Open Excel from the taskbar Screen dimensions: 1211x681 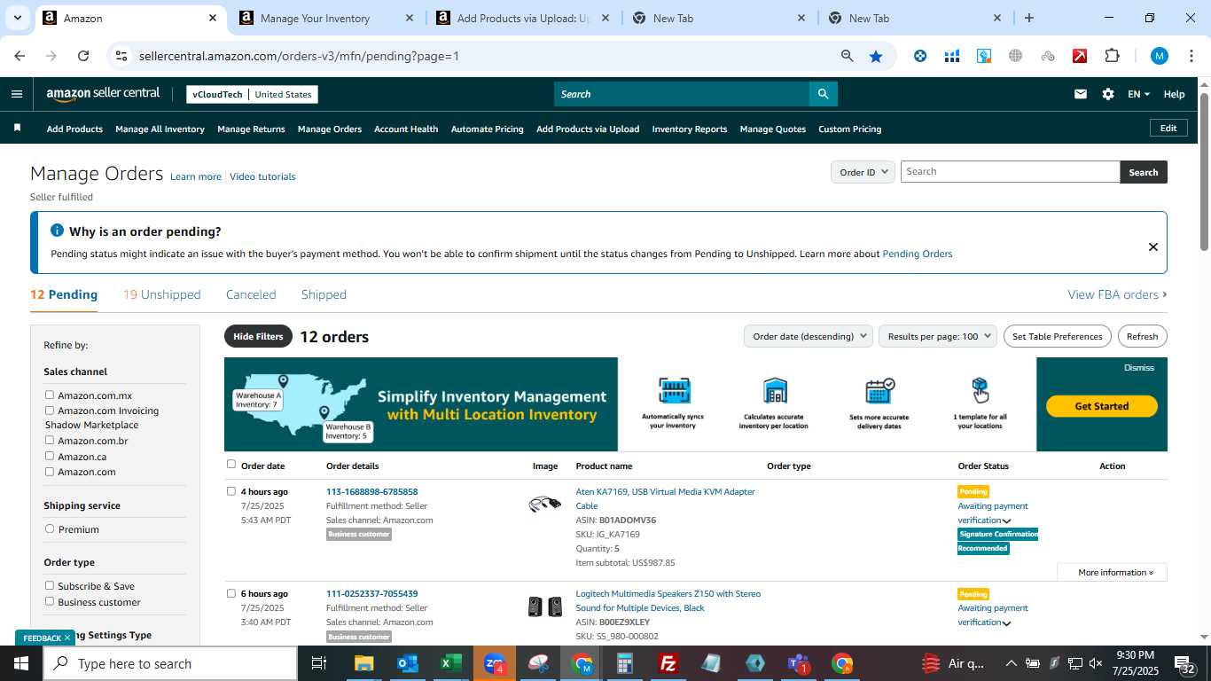pos(450,663)
